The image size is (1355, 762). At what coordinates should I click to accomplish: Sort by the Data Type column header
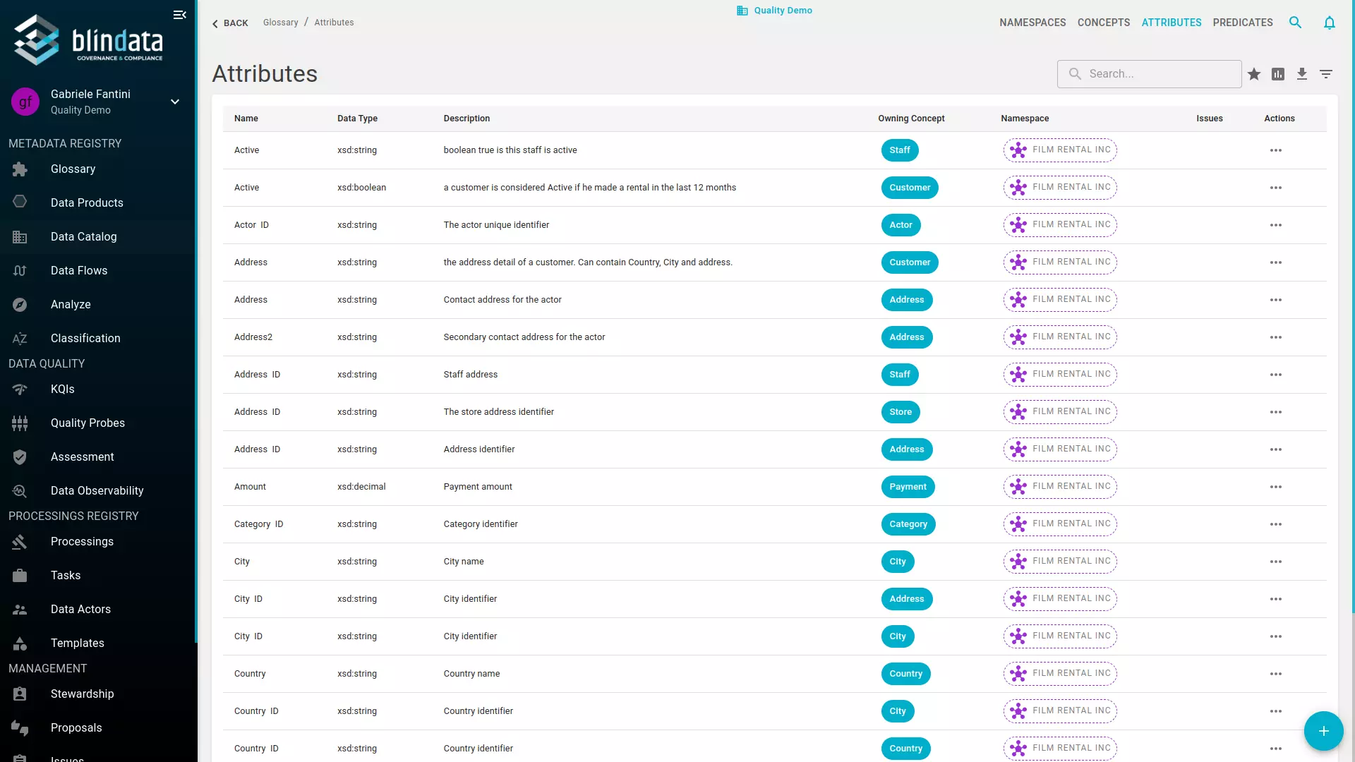[357, 119]
